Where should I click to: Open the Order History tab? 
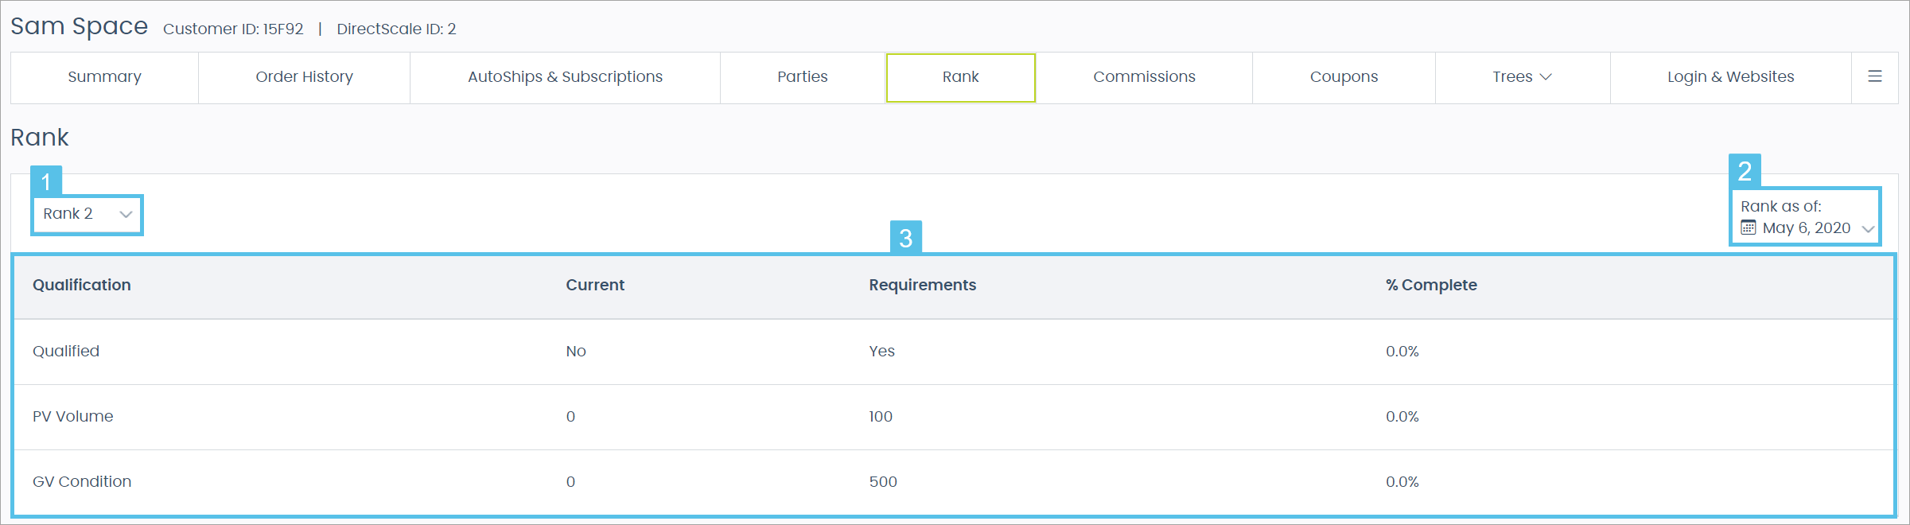[304, 77]
